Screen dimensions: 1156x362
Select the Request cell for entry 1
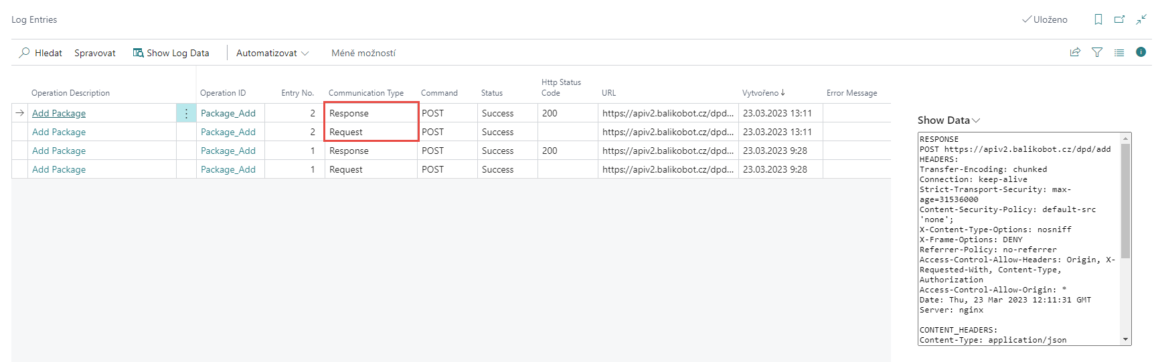click(346, 170)
